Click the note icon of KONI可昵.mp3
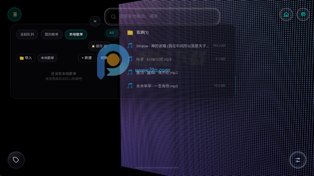Image resolution: width=314 pixels, height=176 pixels. point(130,59)
